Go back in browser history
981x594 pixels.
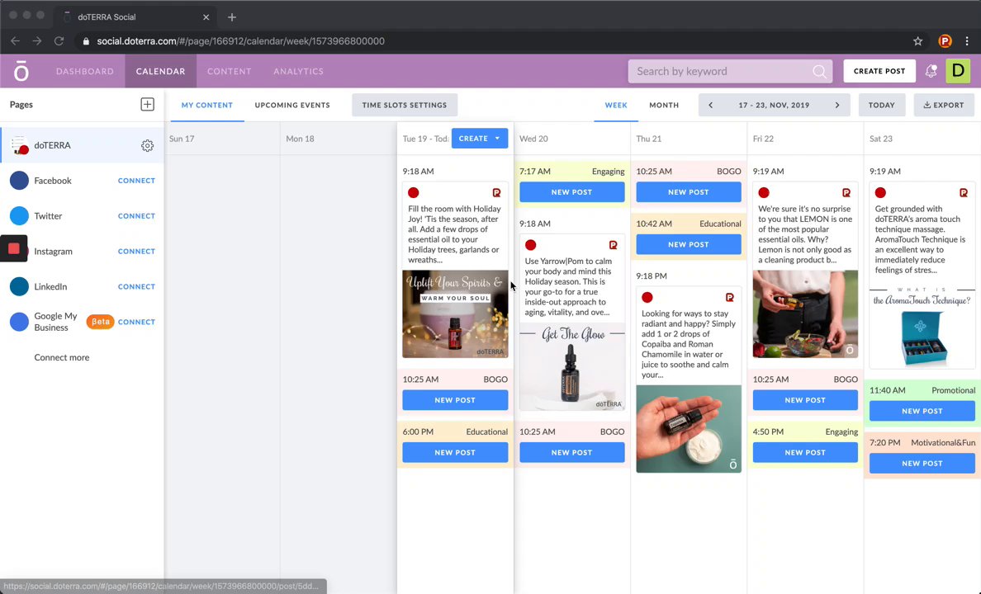tap(16, 41)
